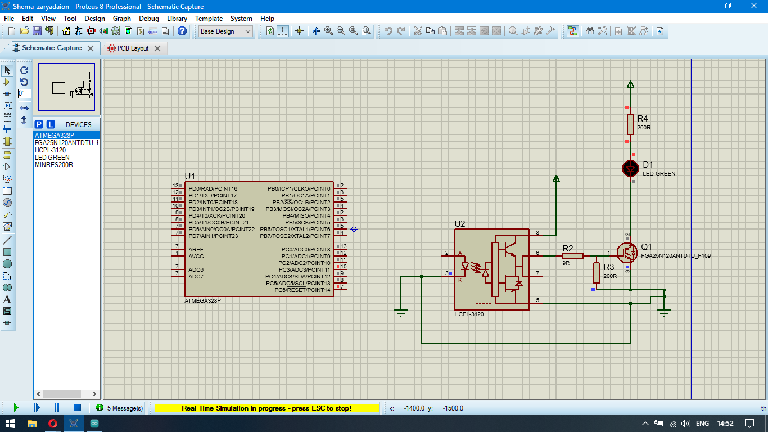Click the Save Project floppy icon
Image resolution: width=768 pixels, height=432 pixels.
[x=37, y=31]
